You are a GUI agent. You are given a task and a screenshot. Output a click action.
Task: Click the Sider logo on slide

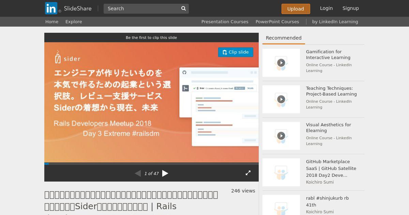(x=67, y=57)
